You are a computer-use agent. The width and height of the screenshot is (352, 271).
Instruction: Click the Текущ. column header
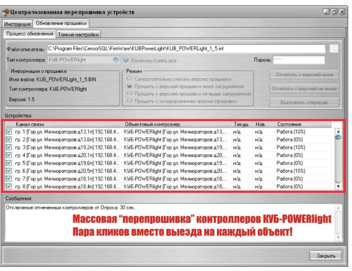click(x=242, y=124)
